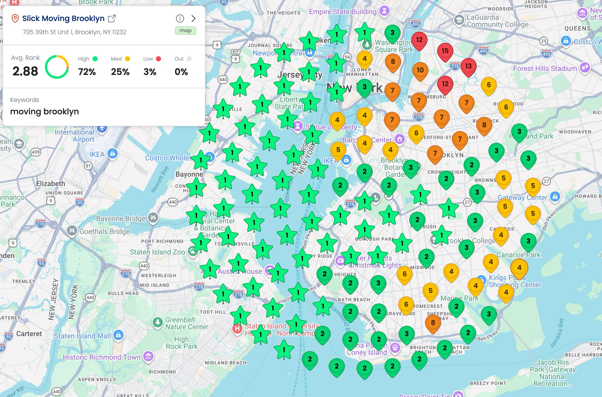The height and width of the screenshot is (397, 602).
Task: Click the red Low legend dot
Action: point(158,59)
